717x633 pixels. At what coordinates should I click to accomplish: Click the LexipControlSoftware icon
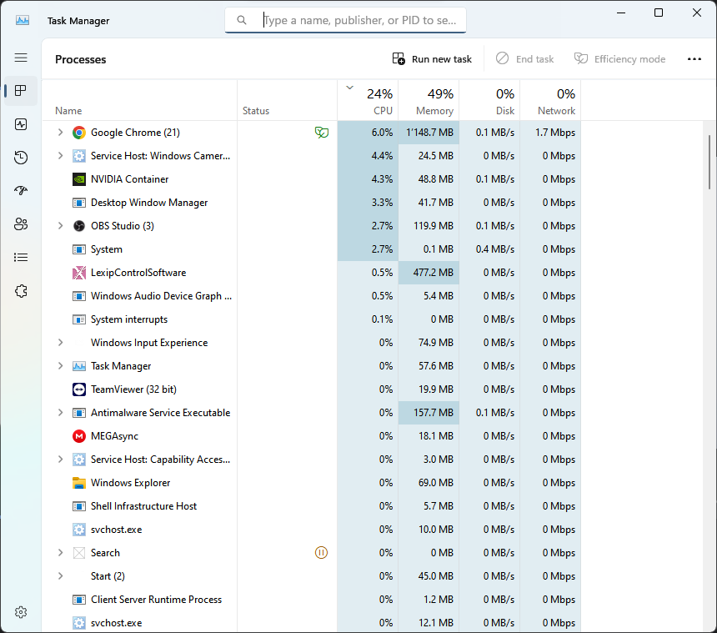point(79,273)
